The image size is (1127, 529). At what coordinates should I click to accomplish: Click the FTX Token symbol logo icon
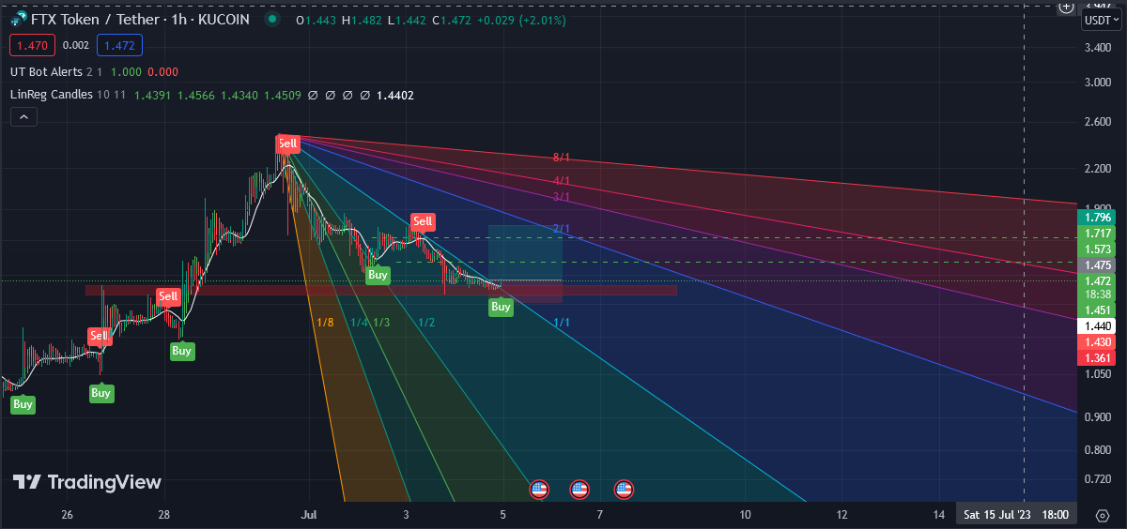coord(18,20)
